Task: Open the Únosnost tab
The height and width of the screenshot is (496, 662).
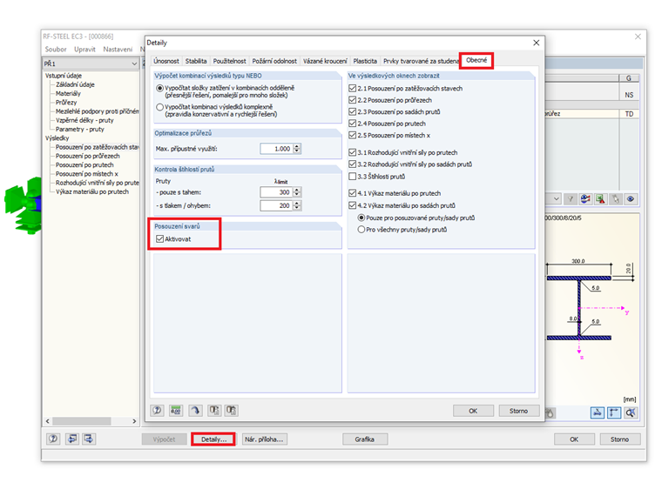Action: [165, 61]
